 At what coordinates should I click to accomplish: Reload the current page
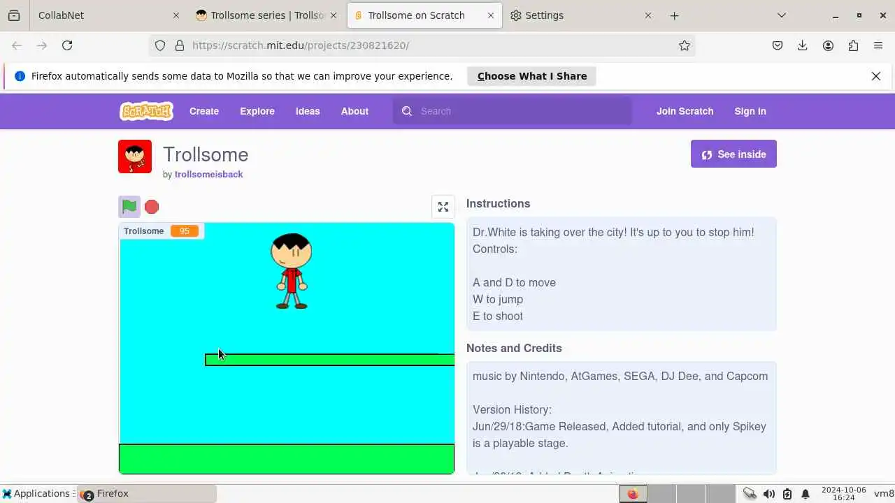(x=67, y=45)
